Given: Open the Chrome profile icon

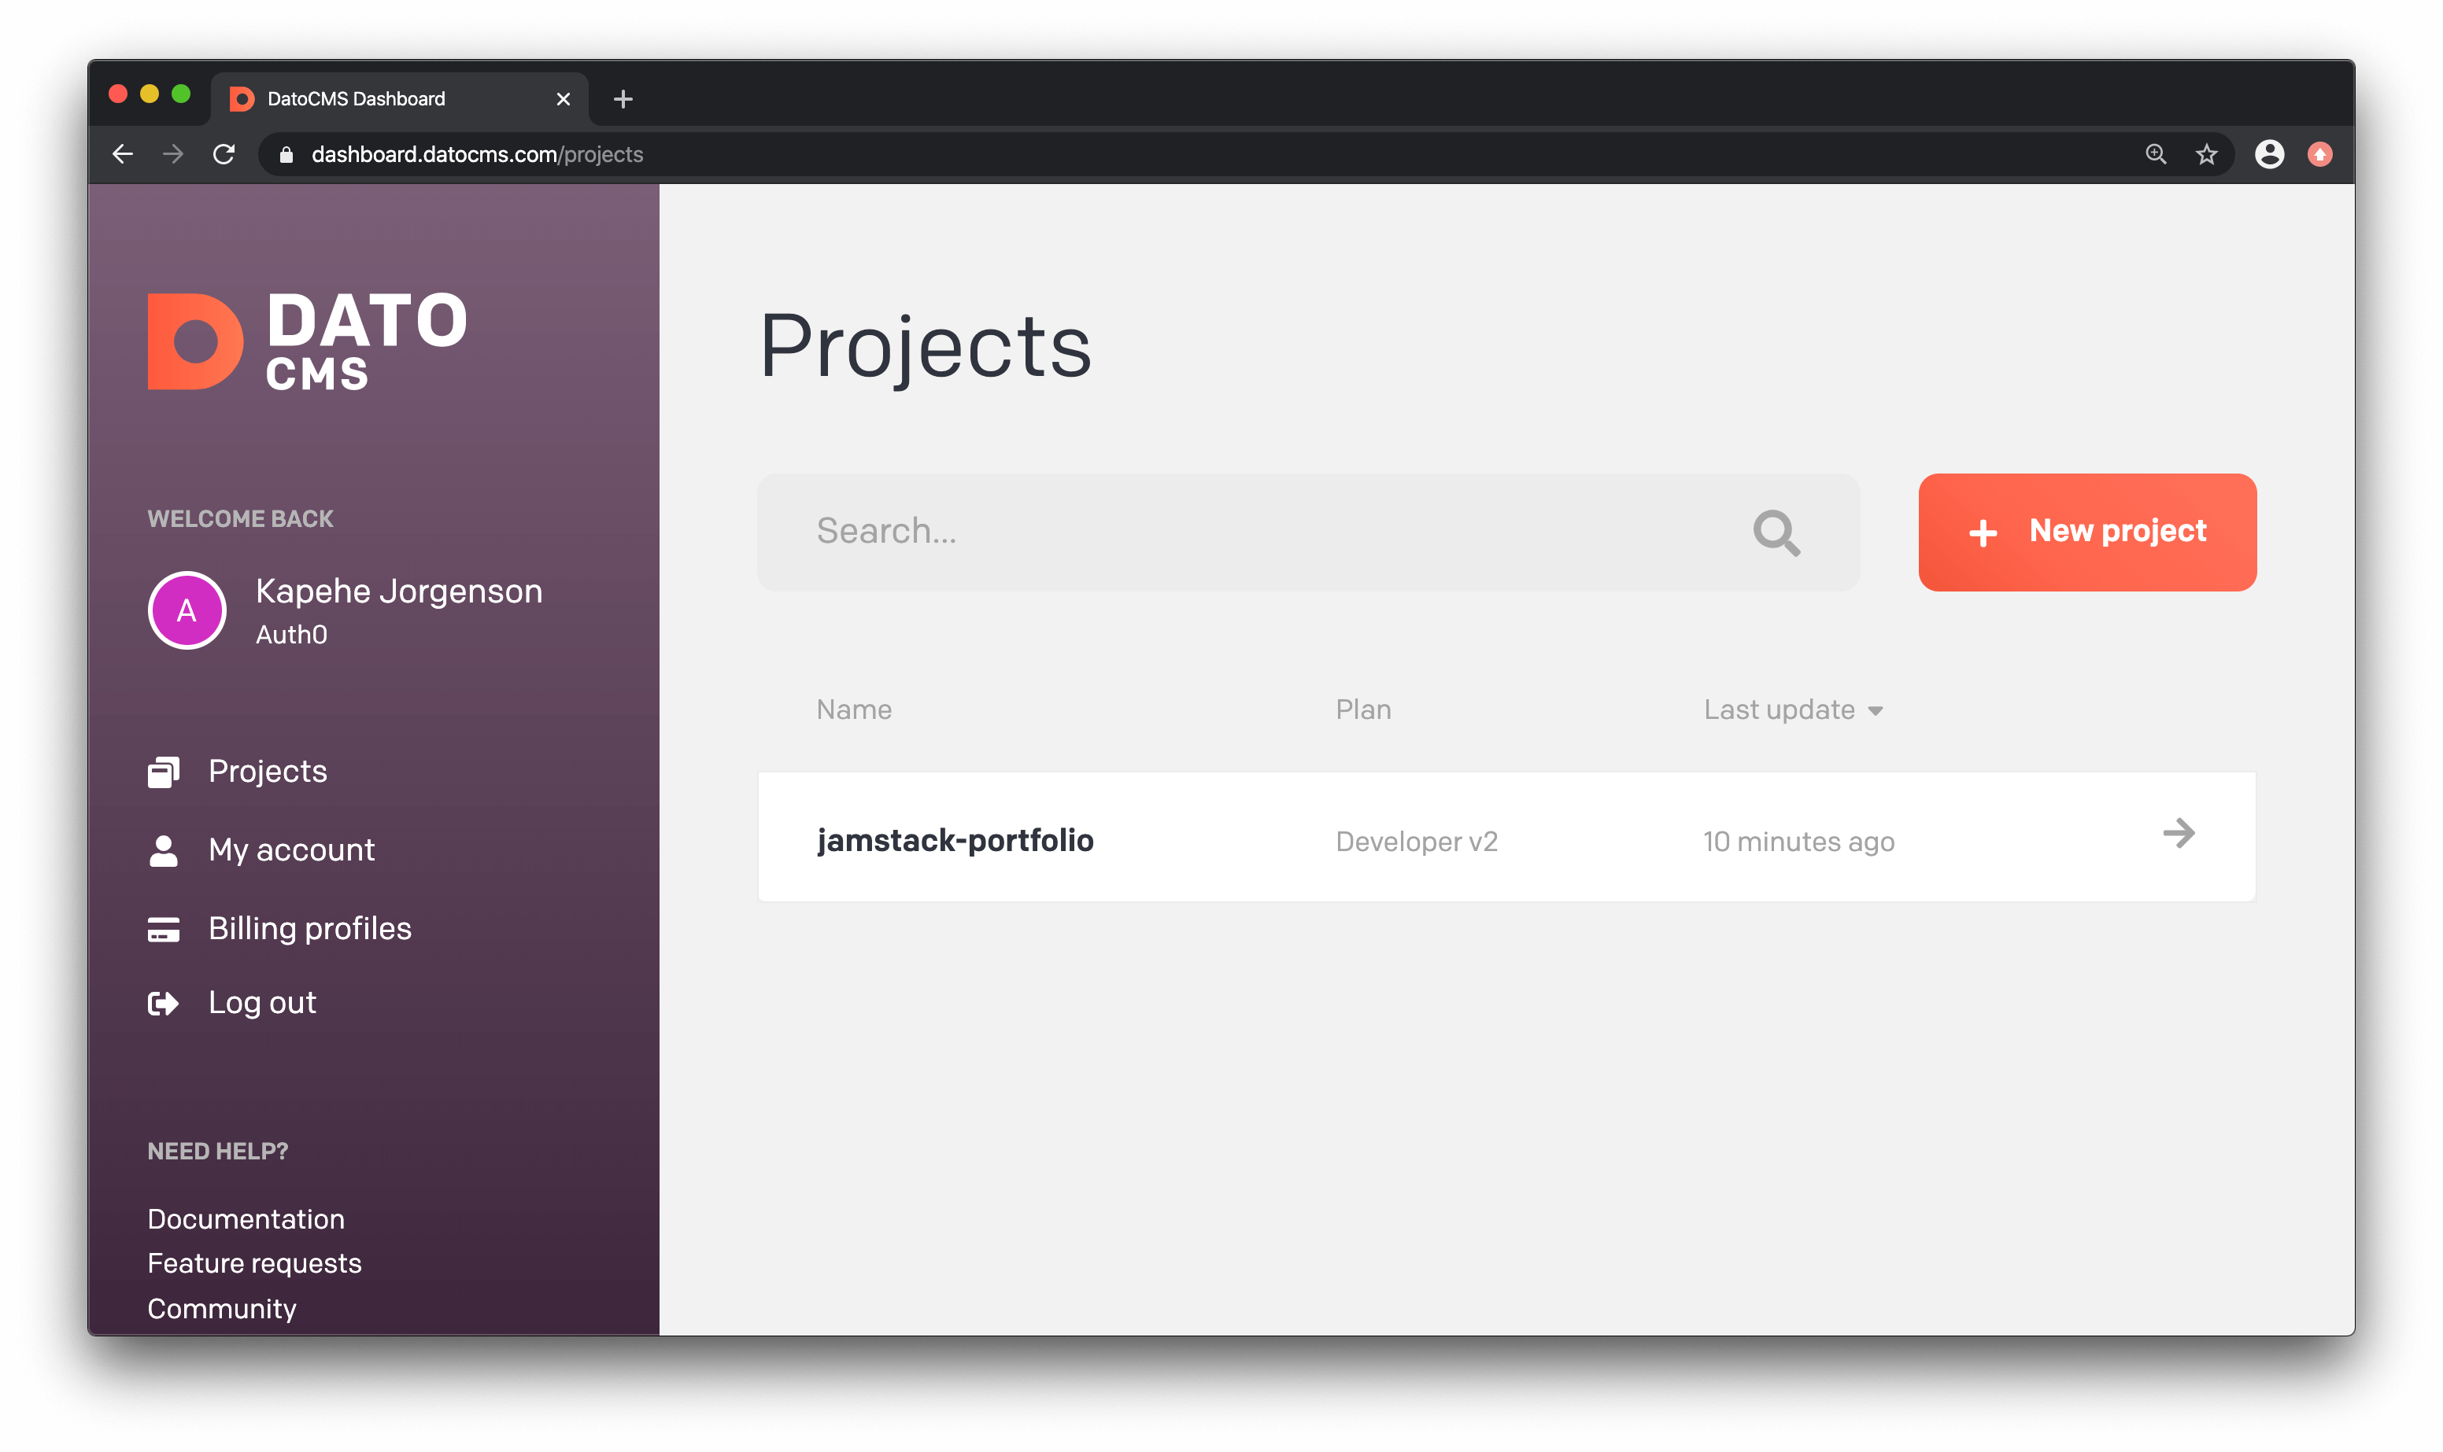Looking at the screenshot, I should (2269, 155).
